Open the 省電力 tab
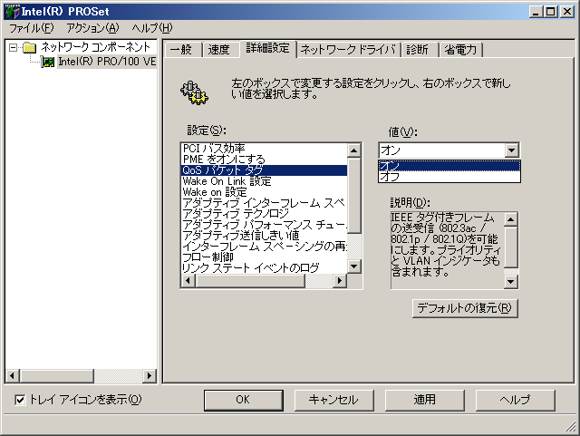This screenshot has width=580, height=436. [x=462, y=49]
